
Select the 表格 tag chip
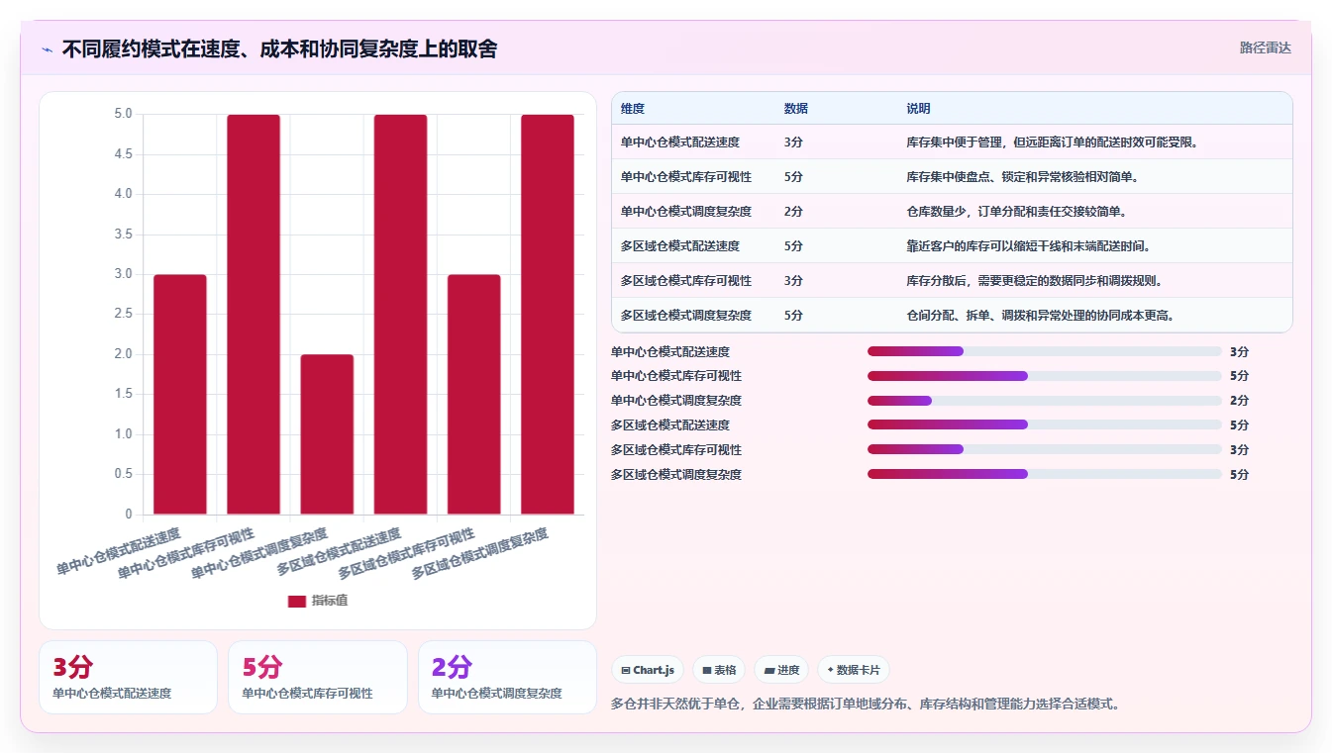pos(719,670)
